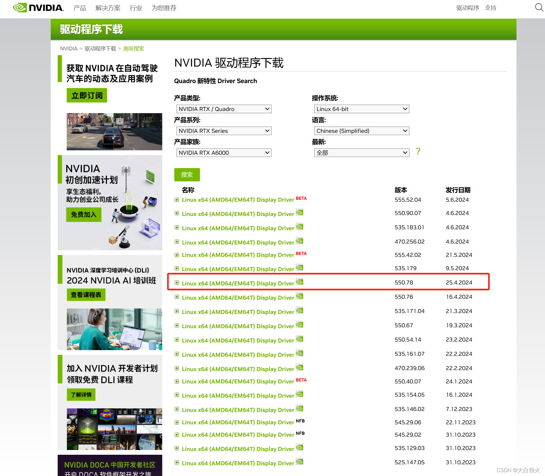Click the 查看课程表 button
Screen dimensions: 545x476
[86, 295]
